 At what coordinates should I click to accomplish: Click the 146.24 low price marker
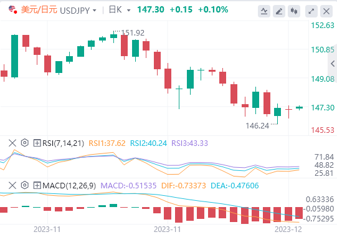(257, 126)
